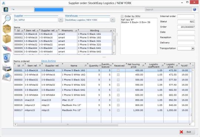Click the Internal order input field
Viewport: 200px width, 137px height.
pos(186,16)
